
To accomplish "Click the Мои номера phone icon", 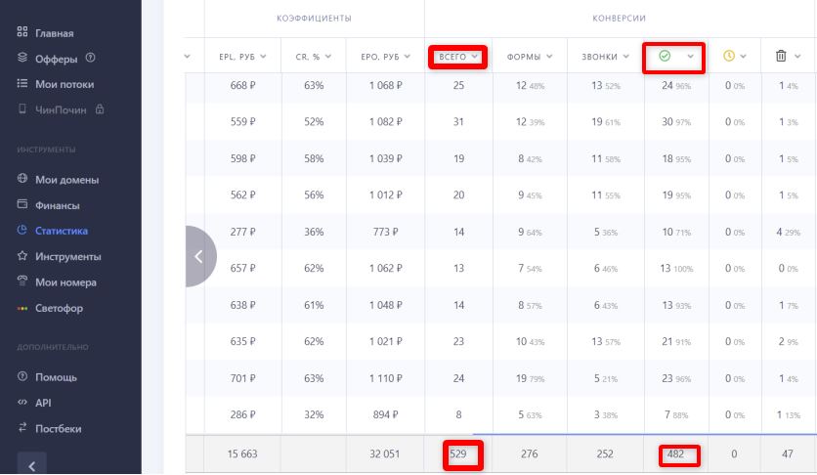I will click(x=22, y=282).
